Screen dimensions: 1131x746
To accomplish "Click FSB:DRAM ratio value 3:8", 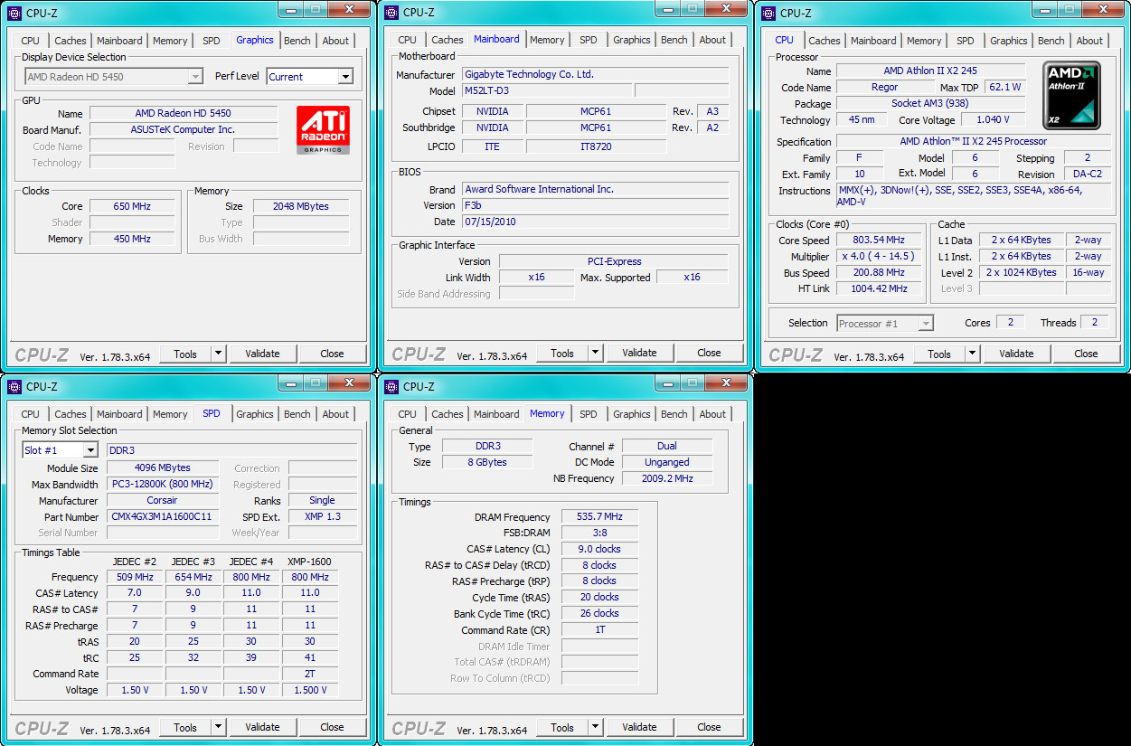I will [599, 533].
